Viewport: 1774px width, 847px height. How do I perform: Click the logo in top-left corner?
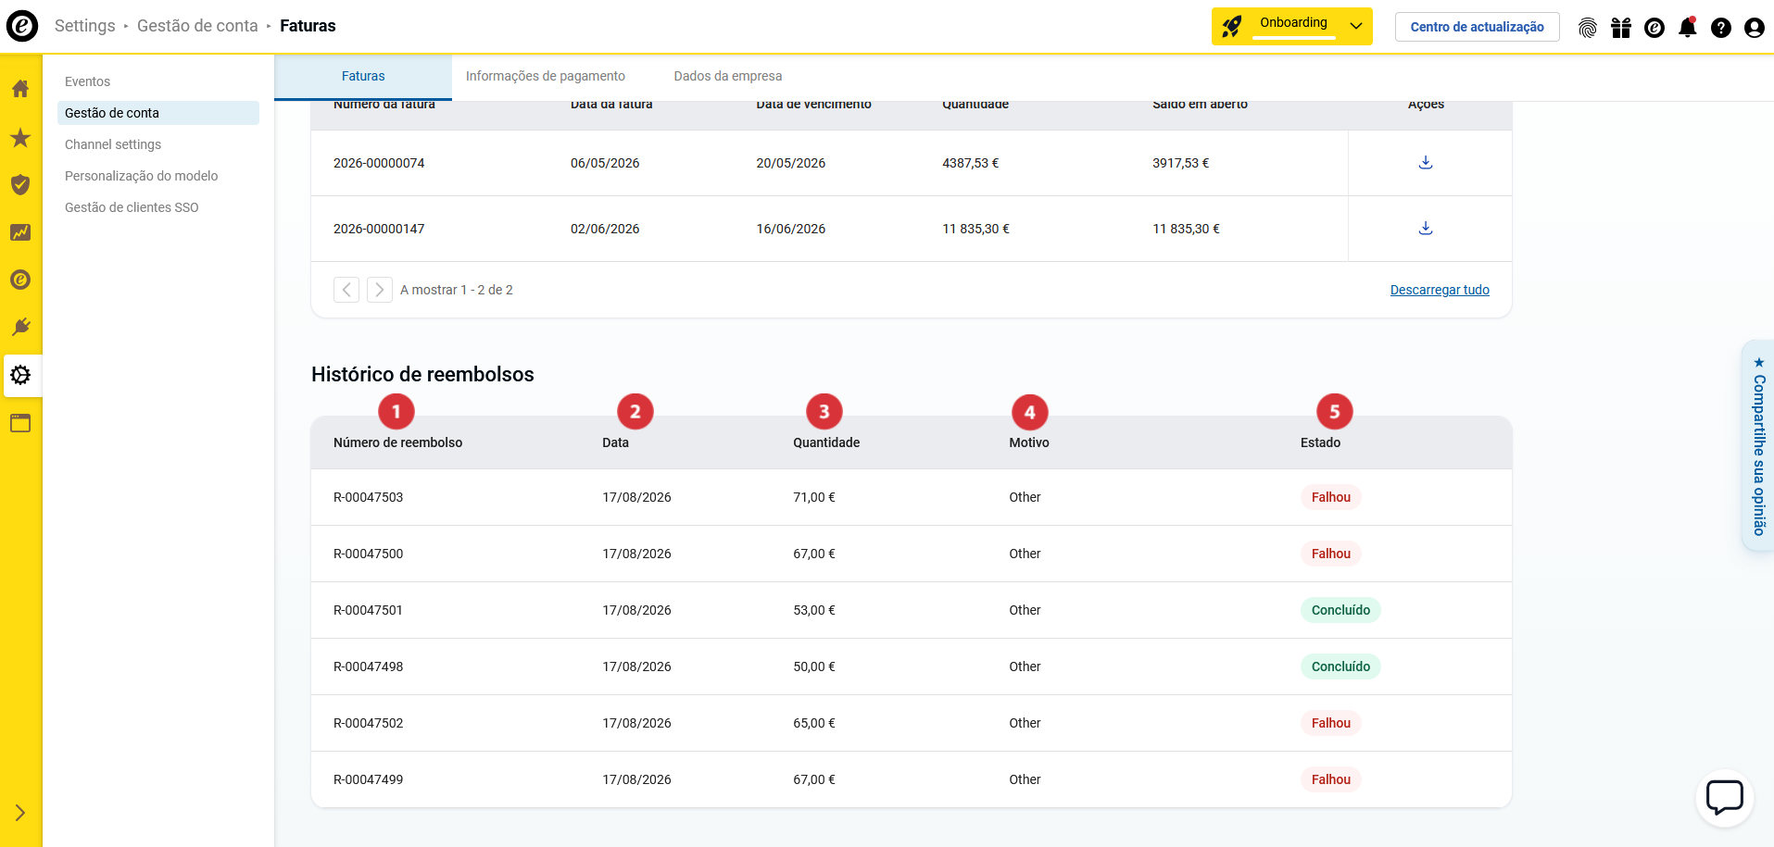click(x=22, y=26)
